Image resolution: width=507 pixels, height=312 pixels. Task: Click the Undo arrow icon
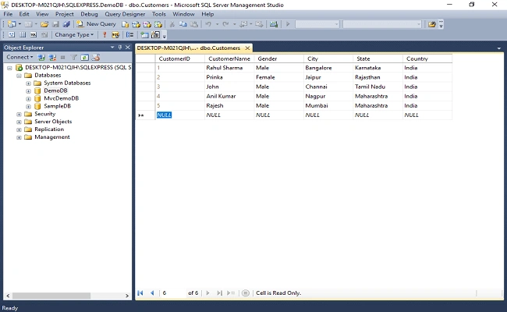208,24
